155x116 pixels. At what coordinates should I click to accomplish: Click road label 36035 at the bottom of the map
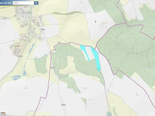(x=63, y=105)
